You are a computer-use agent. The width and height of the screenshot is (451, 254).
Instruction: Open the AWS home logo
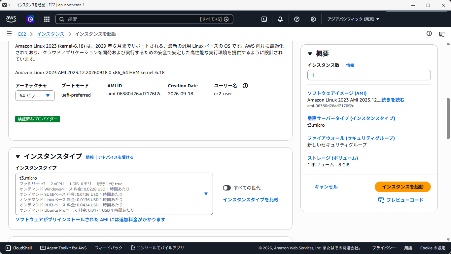11,19
